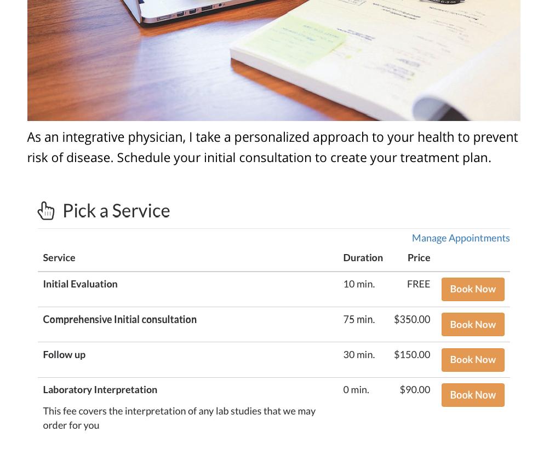Book the free Initial Evaluation

pos(472,289)
